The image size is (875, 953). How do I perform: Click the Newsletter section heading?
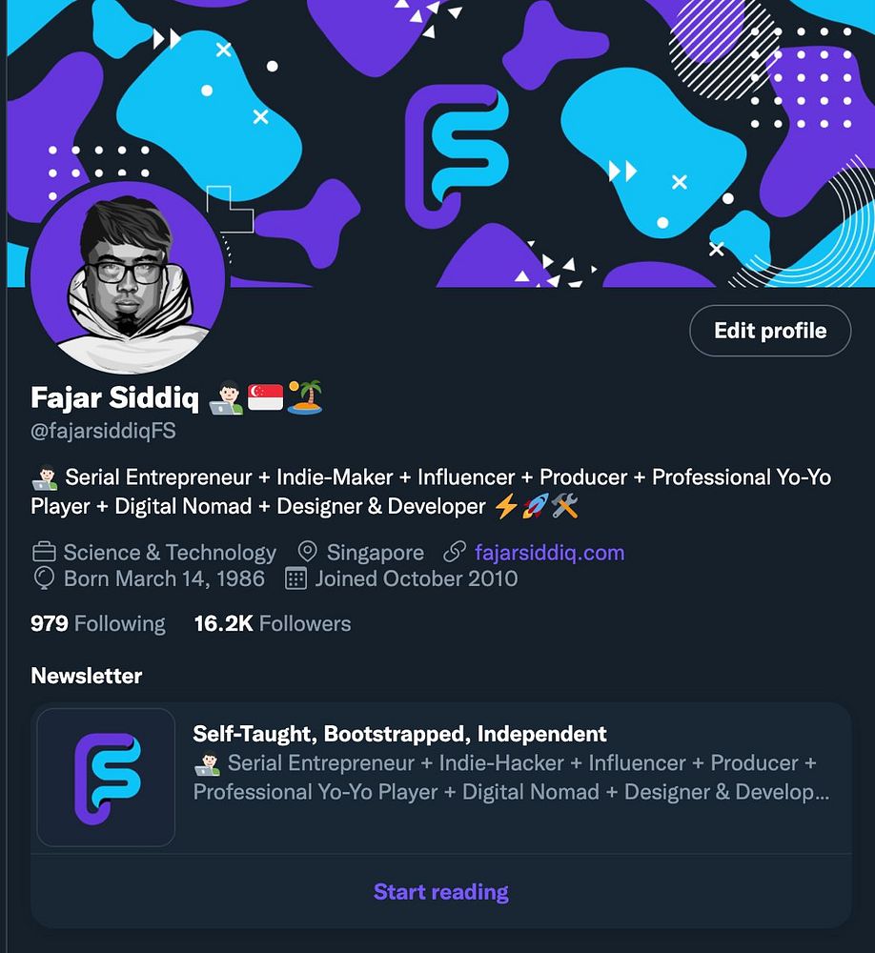(x=87, y=676)
